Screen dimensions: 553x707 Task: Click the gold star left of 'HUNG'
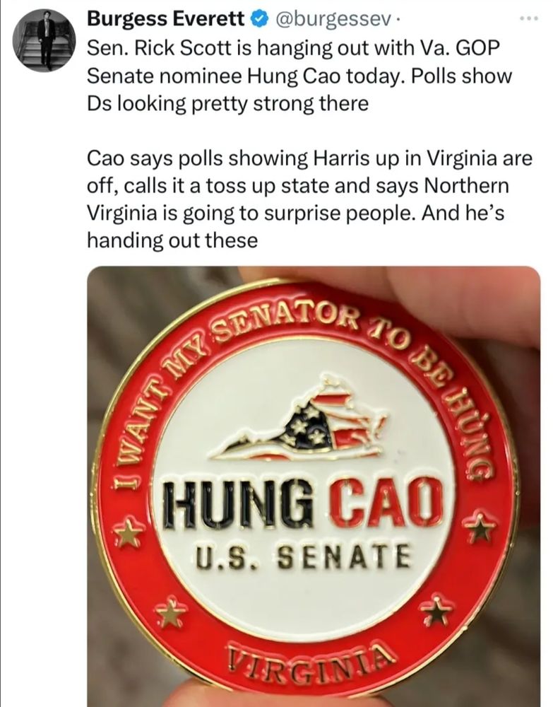(131, 532)
